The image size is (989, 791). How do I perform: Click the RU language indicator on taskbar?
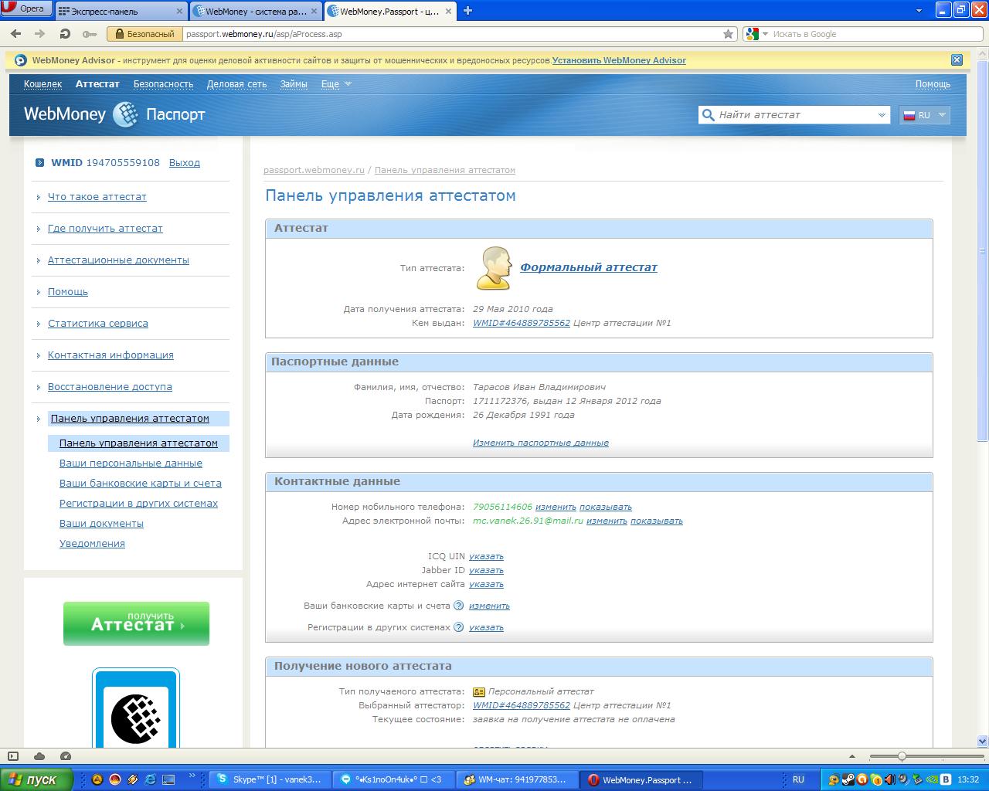point(798,780)
